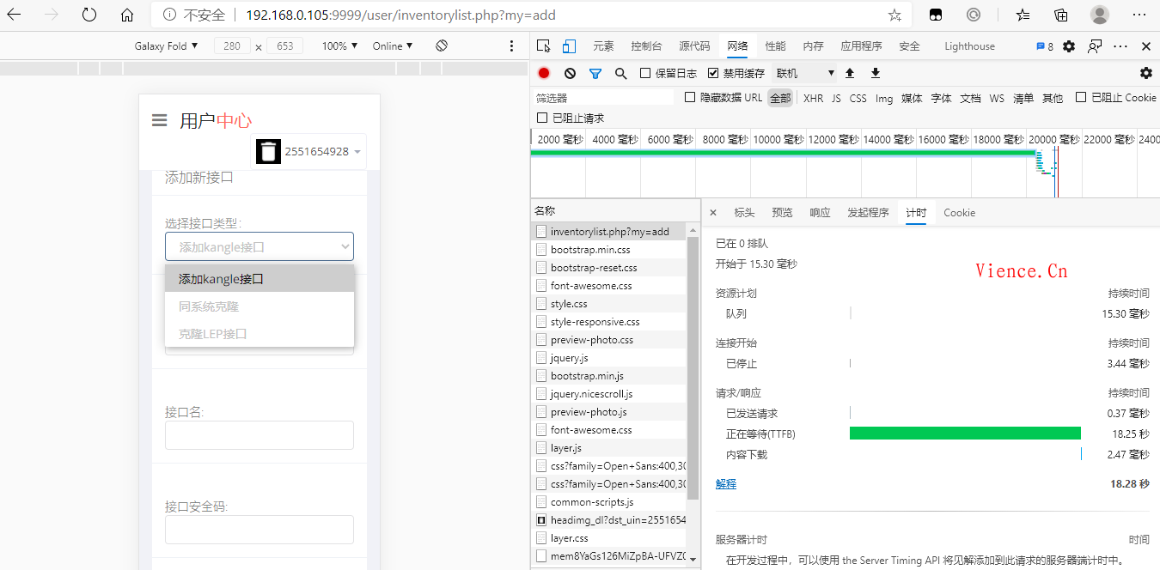Screen dimensions: 1160x570
Task: Click the inspect element picker icon
Action: pyautogui.click(x=544, y=46)
